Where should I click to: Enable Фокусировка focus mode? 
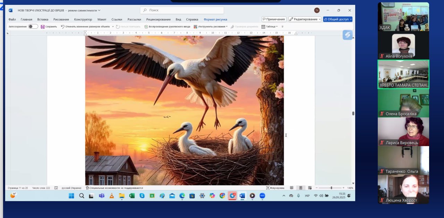[275, 188]
